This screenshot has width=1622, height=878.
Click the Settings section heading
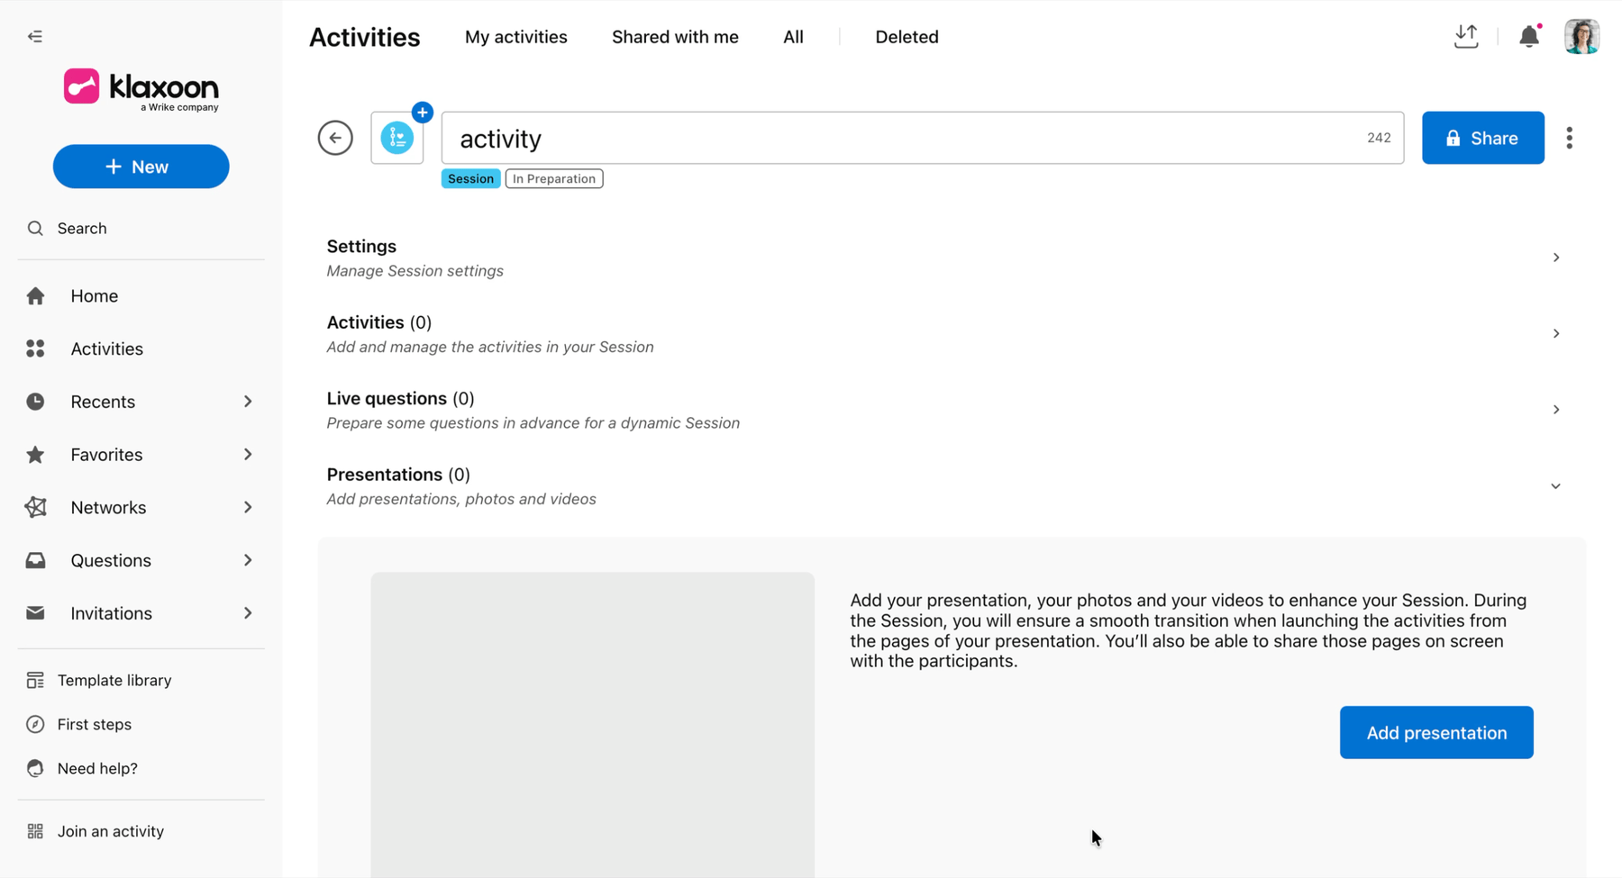point(361,247)
